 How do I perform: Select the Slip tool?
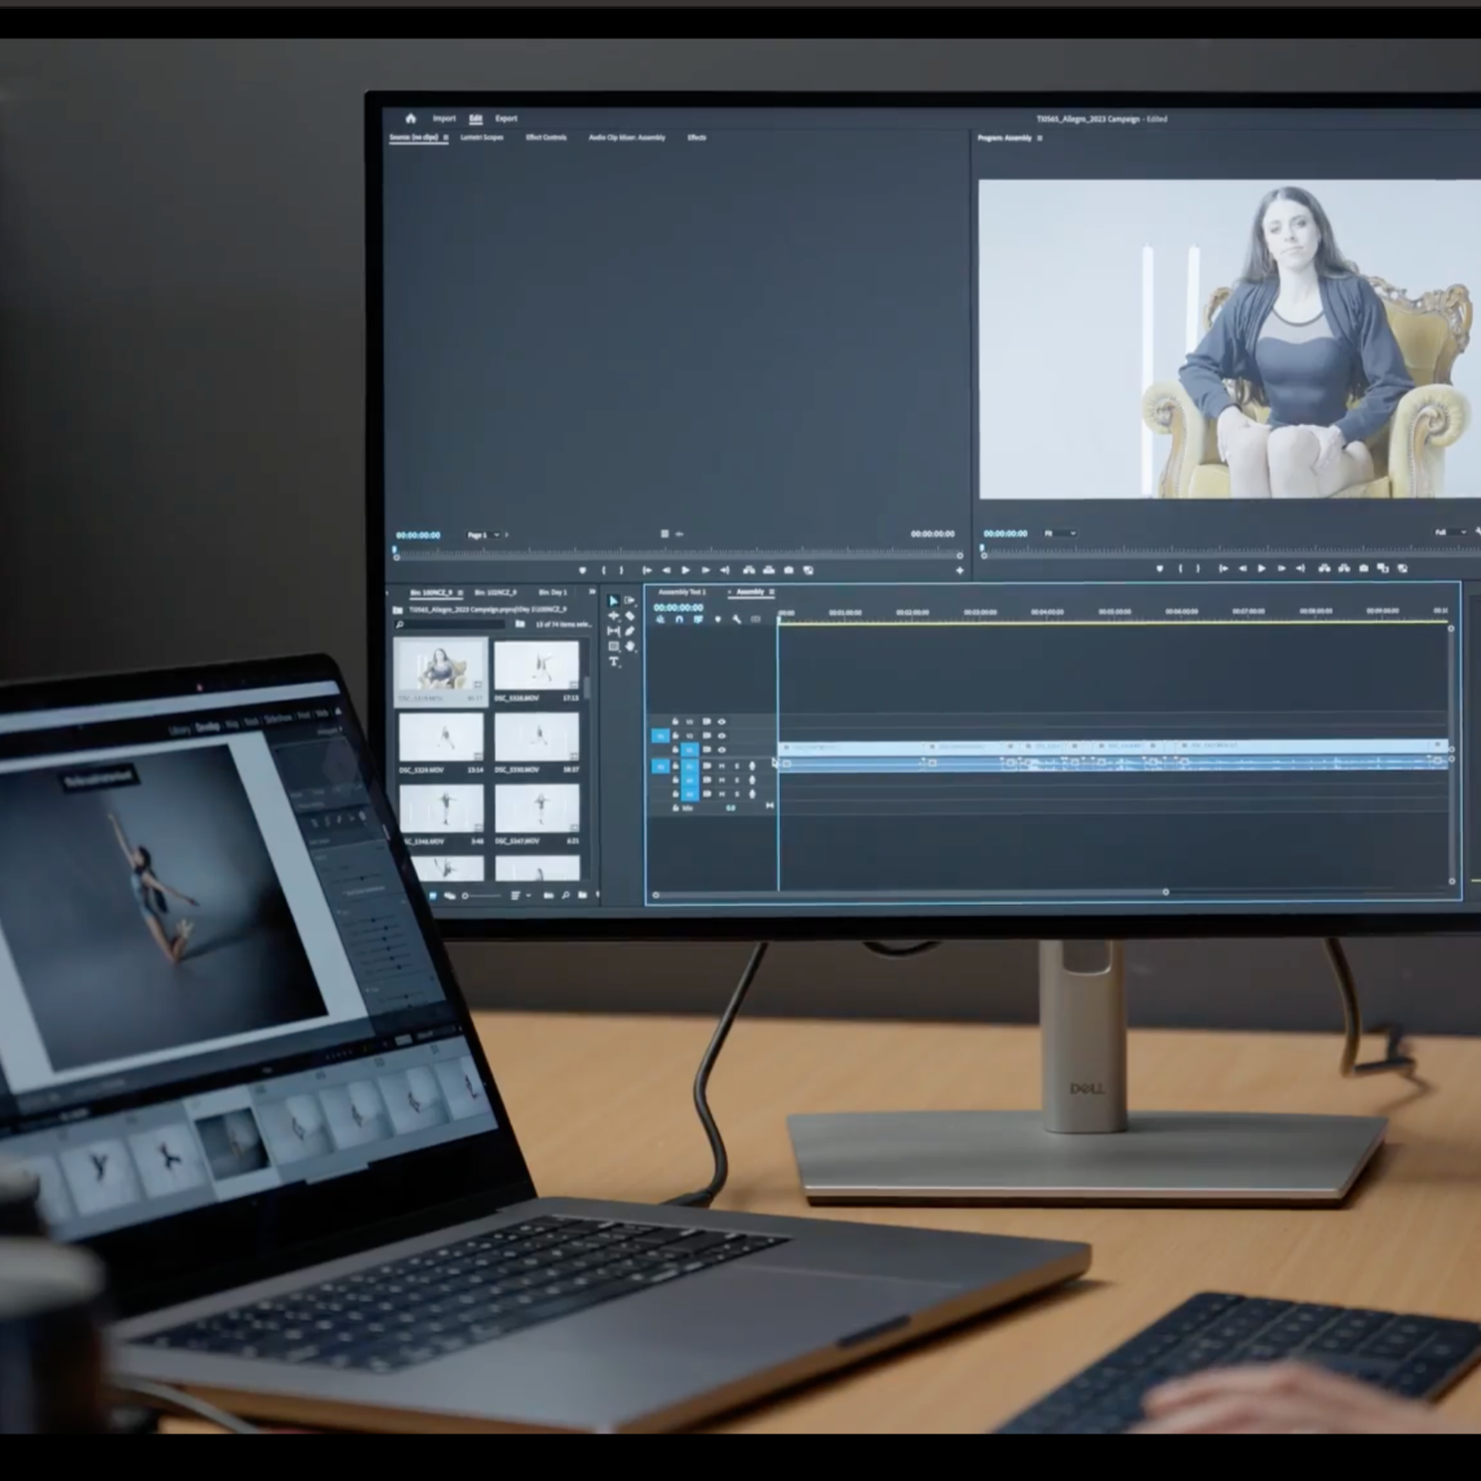613,631
